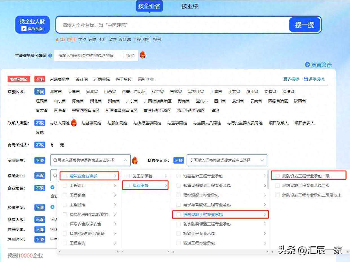This screenshot has height=262, width=350.
Task: Click the HOT flame icon after 添加
Action: point(143,55)
